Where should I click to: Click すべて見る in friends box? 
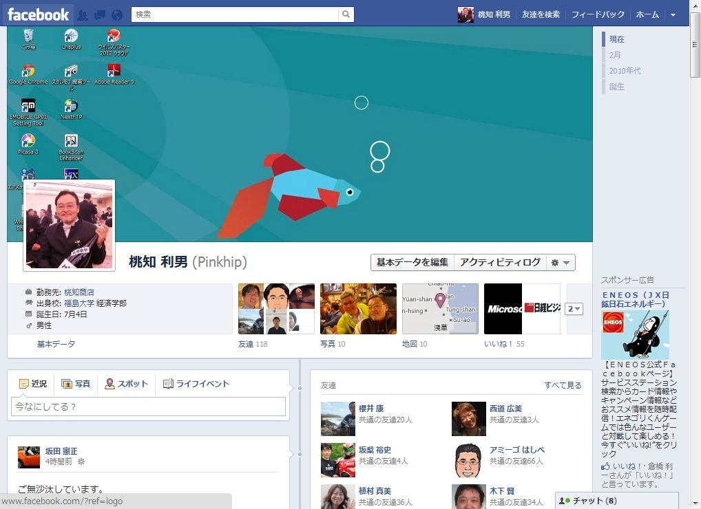pos(563,385)
